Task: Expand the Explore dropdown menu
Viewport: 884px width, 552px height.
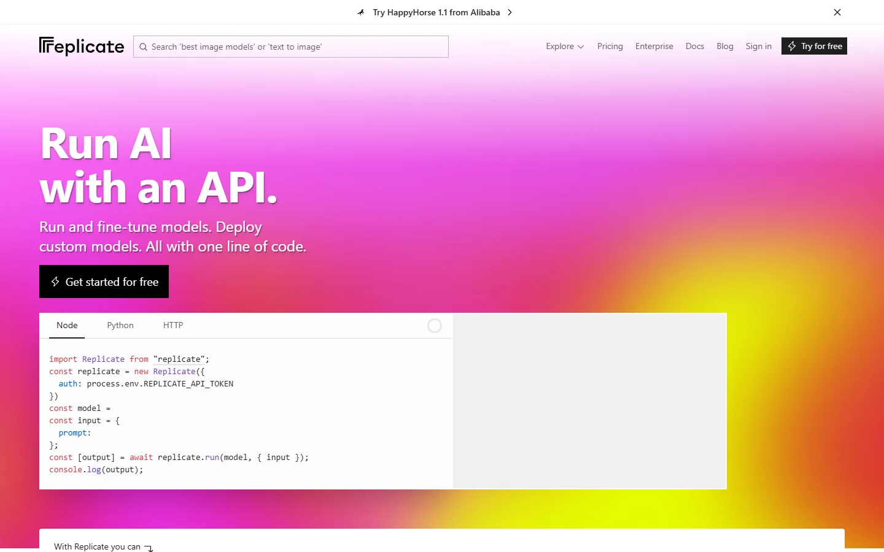Action: (565, 46)
